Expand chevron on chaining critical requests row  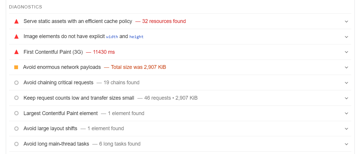(346, 83)
